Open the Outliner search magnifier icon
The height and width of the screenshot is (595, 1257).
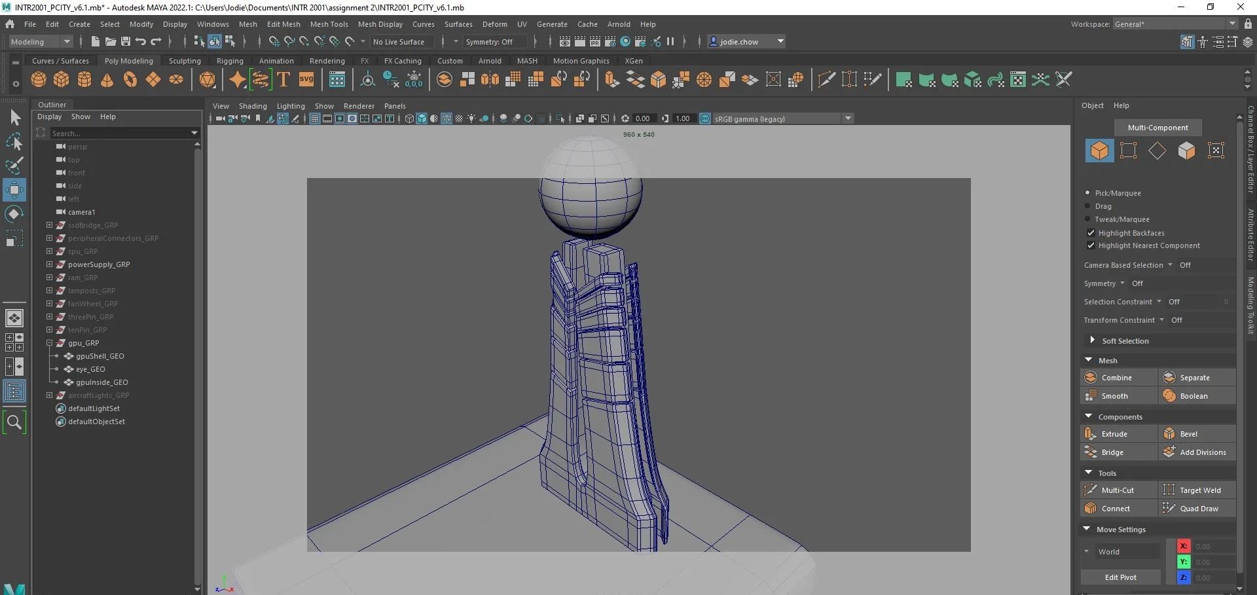coord(14,422)
